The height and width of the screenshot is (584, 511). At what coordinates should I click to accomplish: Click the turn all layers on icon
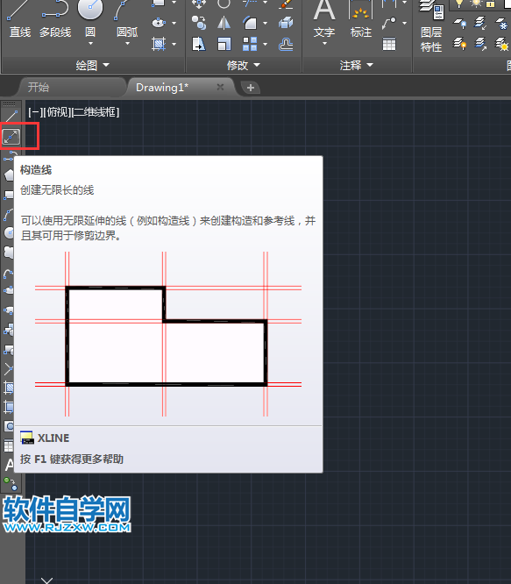pyautogui.click(x=459, y=45)
